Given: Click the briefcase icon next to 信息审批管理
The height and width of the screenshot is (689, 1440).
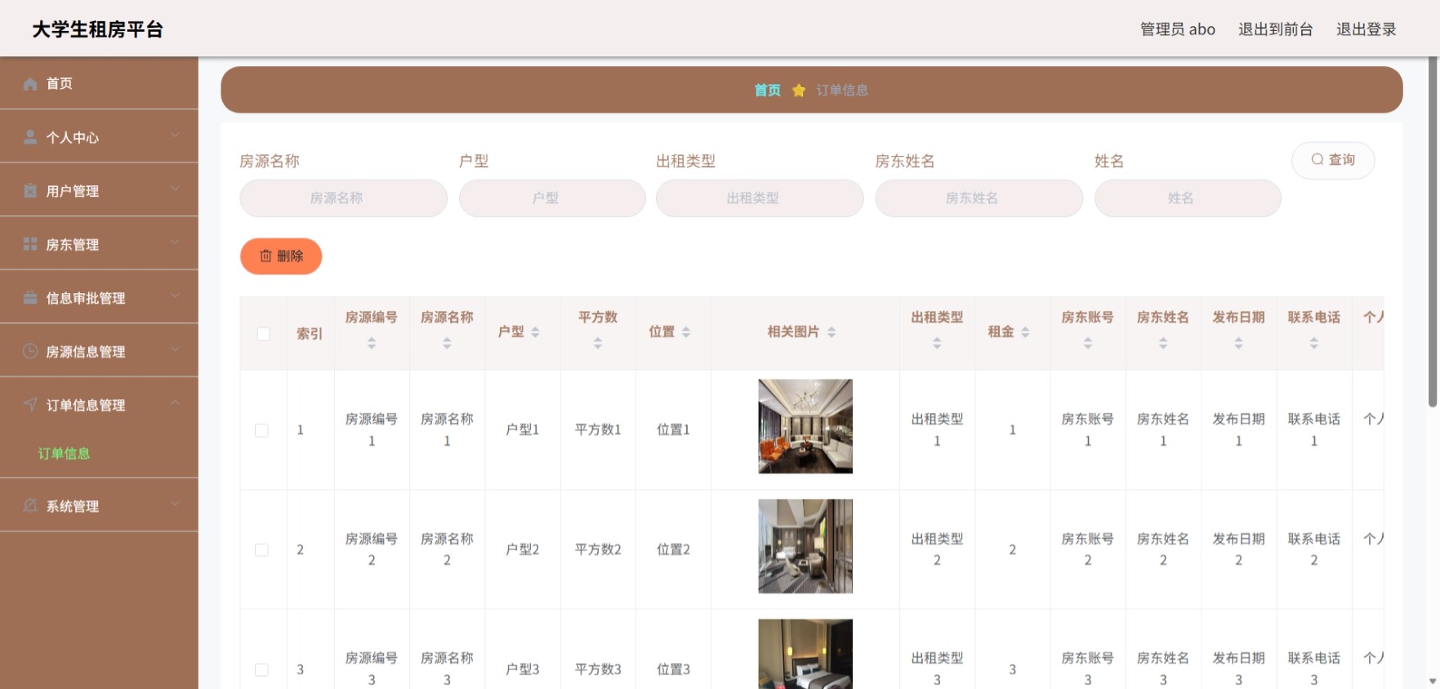Looking at the screenshot, I should coord(30,298).
